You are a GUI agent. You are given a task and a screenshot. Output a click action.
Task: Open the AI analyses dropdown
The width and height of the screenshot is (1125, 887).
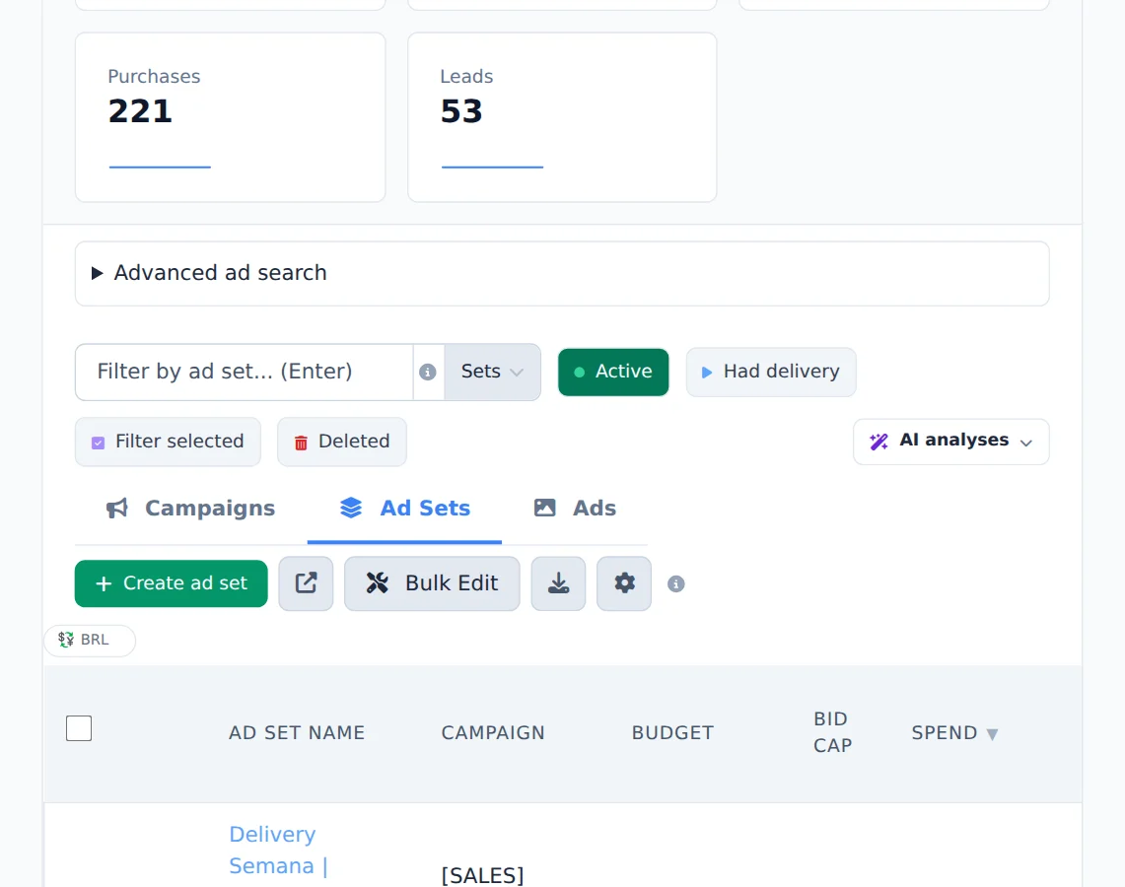coord(950,441)
